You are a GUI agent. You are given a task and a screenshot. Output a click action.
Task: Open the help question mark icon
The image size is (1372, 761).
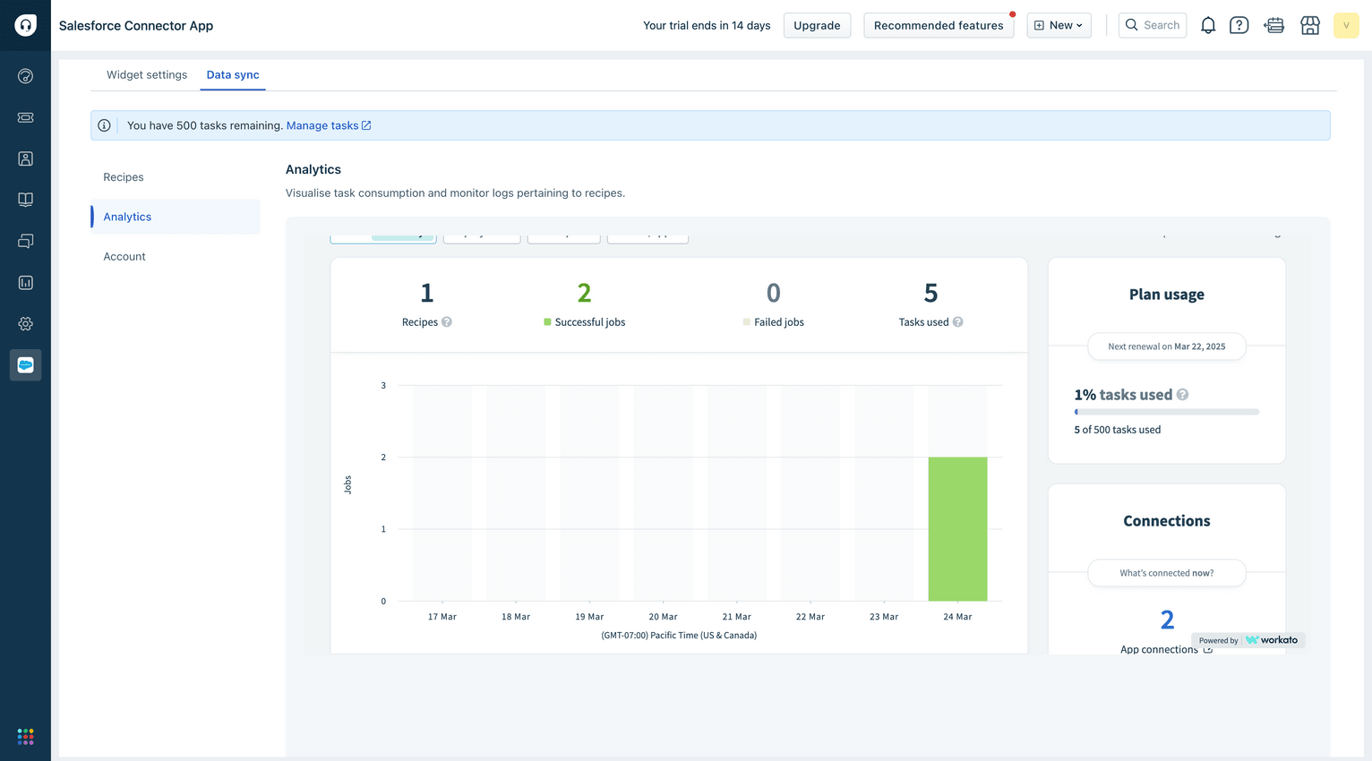point(1239,25)
